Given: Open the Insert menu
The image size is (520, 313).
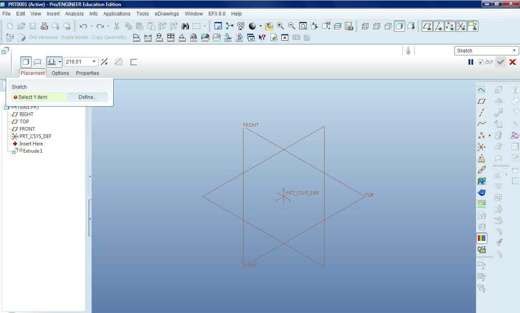Looking at the screenshot, I should 53,13.
